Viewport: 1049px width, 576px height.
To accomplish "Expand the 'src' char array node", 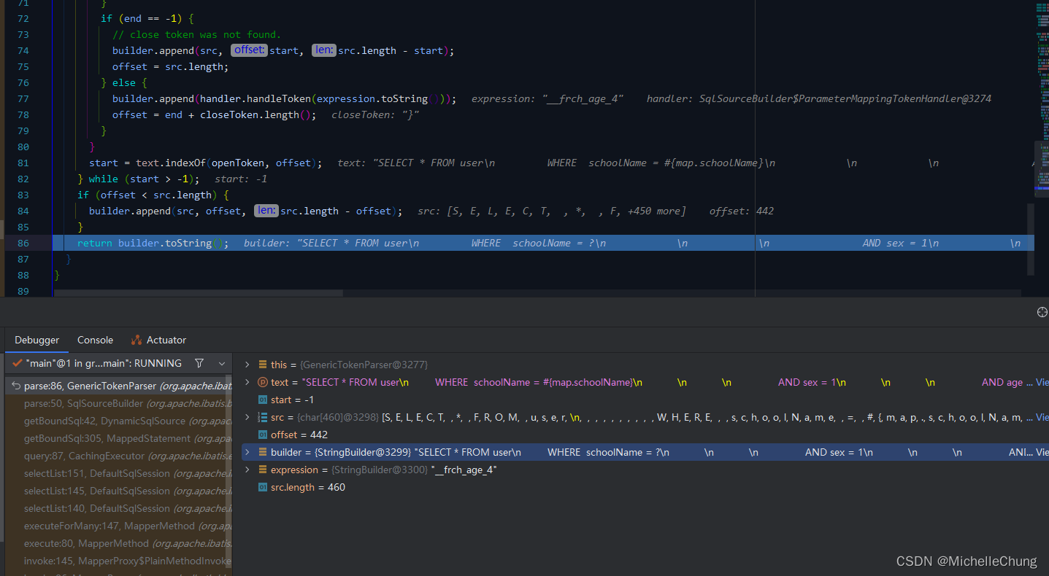I will (x=247, y=417).
